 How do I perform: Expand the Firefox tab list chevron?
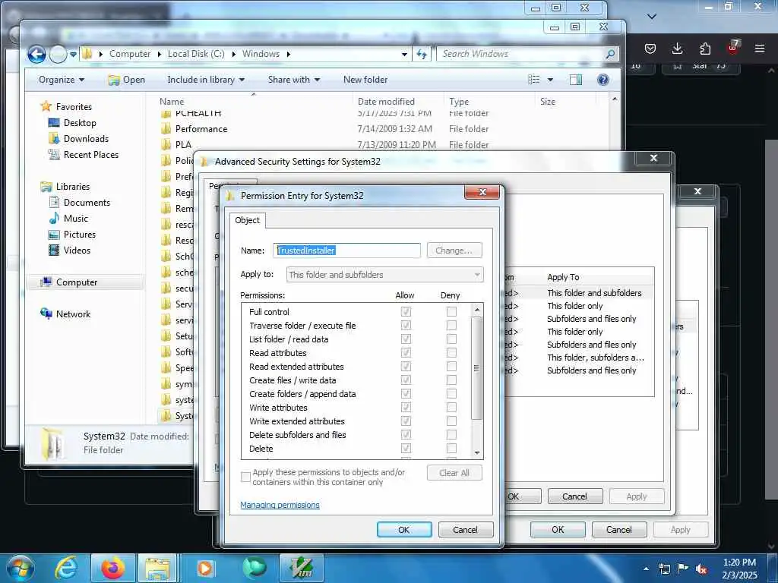pyautogui.click(x=652, y=17)
